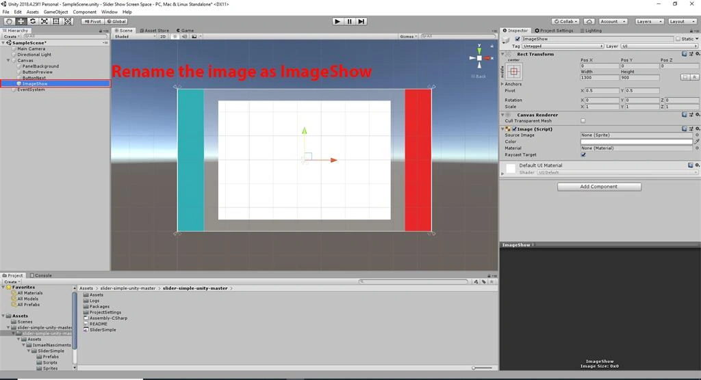
Task: Select the Rect tool in toolbar
Action: pyautogui.click(x=56, y=21)
